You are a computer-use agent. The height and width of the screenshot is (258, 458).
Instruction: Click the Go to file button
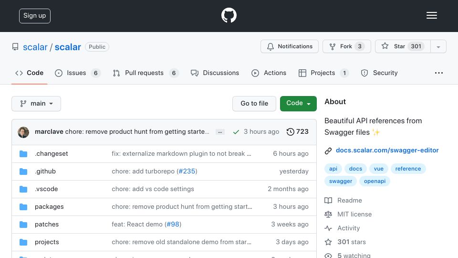(254, 104)
